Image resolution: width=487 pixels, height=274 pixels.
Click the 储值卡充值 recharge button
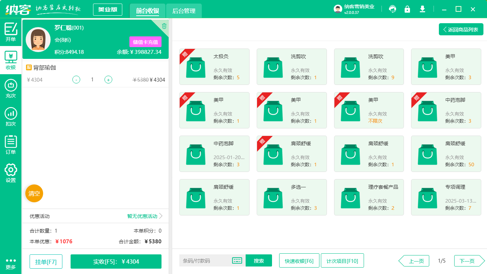pos(145,42)
